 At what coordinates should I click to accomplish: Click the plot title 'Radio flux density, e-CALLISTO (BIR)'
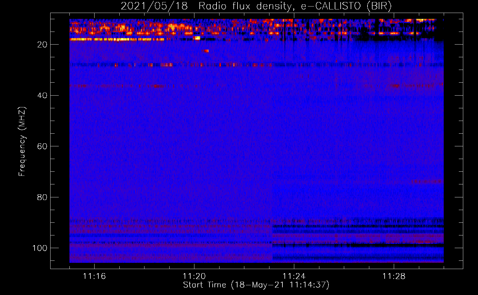pos(295,6)
